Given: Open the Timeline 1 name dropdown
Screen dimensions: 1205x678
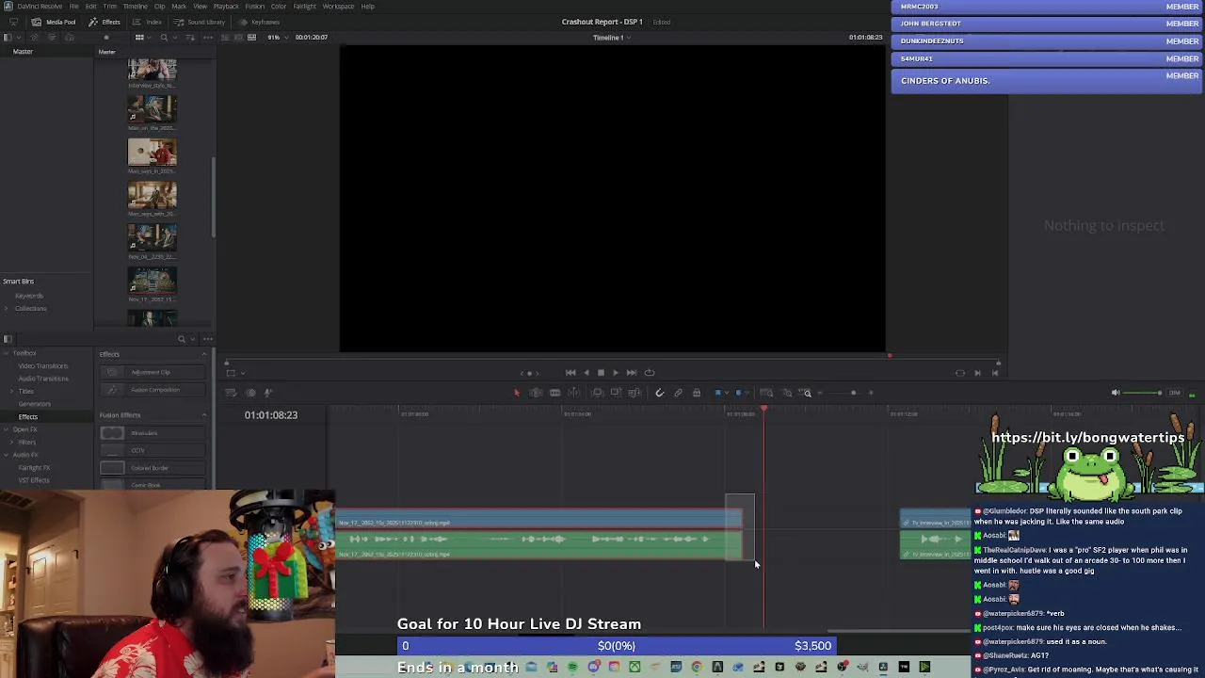Looking at the screenshot, I should click(x=611, y=38).
